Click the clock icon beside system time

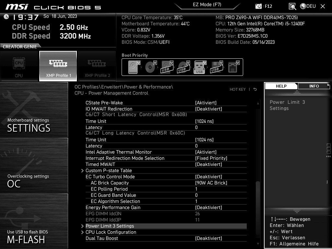[x=6, y=17]
